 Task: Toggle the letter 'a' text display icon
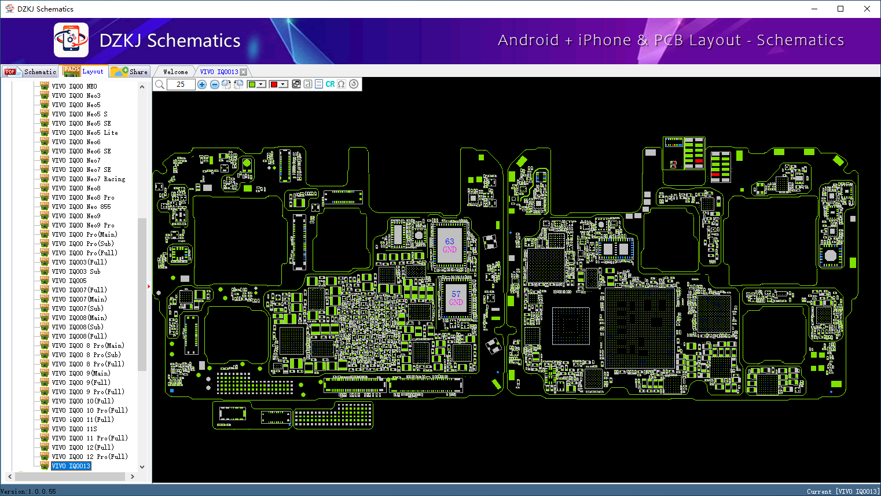click(308, 84)
